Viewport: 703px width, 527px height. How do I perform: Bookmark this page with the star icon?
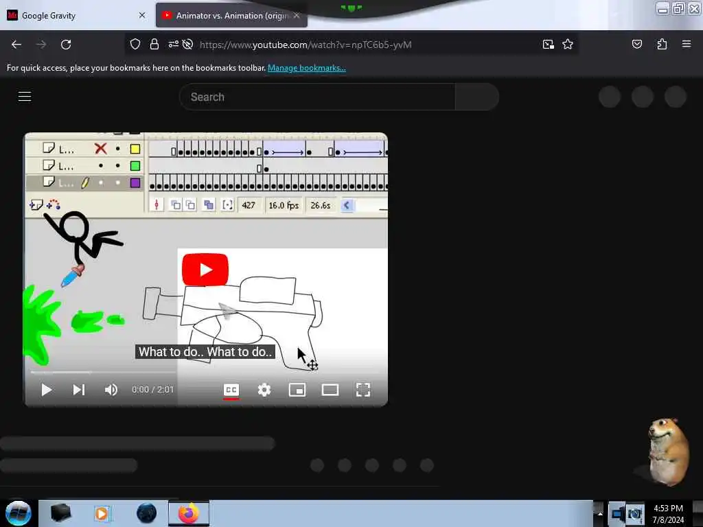568,44
